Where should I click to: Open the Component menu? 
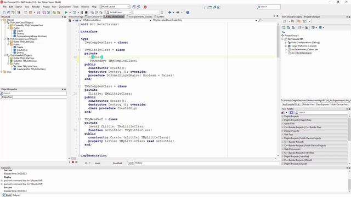coord(65,7)
